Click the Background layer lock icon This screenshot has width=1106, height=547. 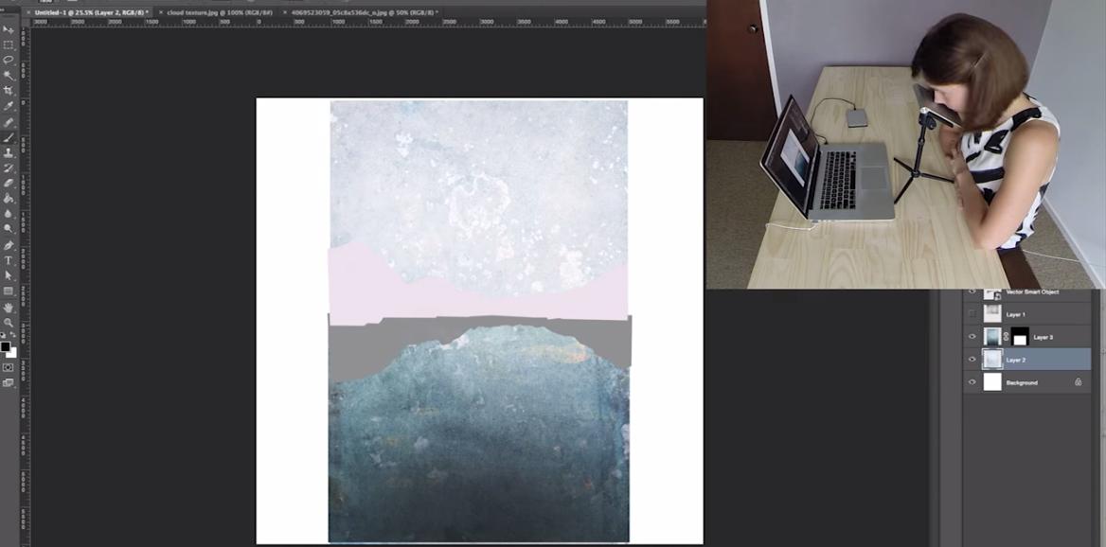[1078, 382]
